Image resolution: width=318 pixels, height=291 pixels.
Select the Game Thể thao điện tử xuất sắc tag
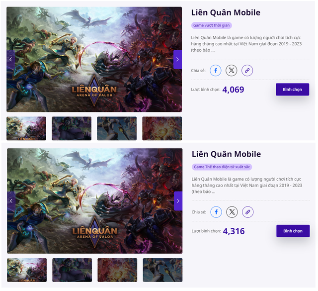[222, 167]
